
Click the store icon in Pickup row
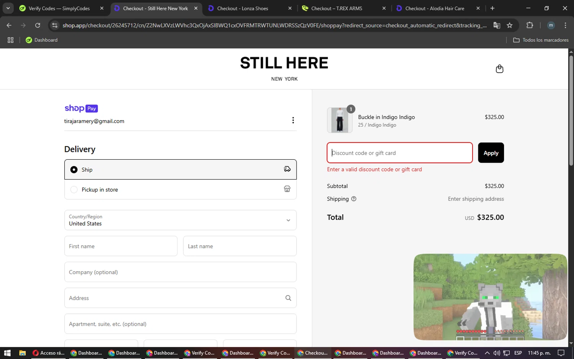click(287, 189)
